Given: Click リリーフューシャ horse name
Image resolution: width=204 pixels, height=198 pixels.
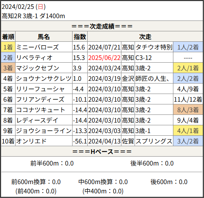Looking at the screenshot, I should 40,89.
